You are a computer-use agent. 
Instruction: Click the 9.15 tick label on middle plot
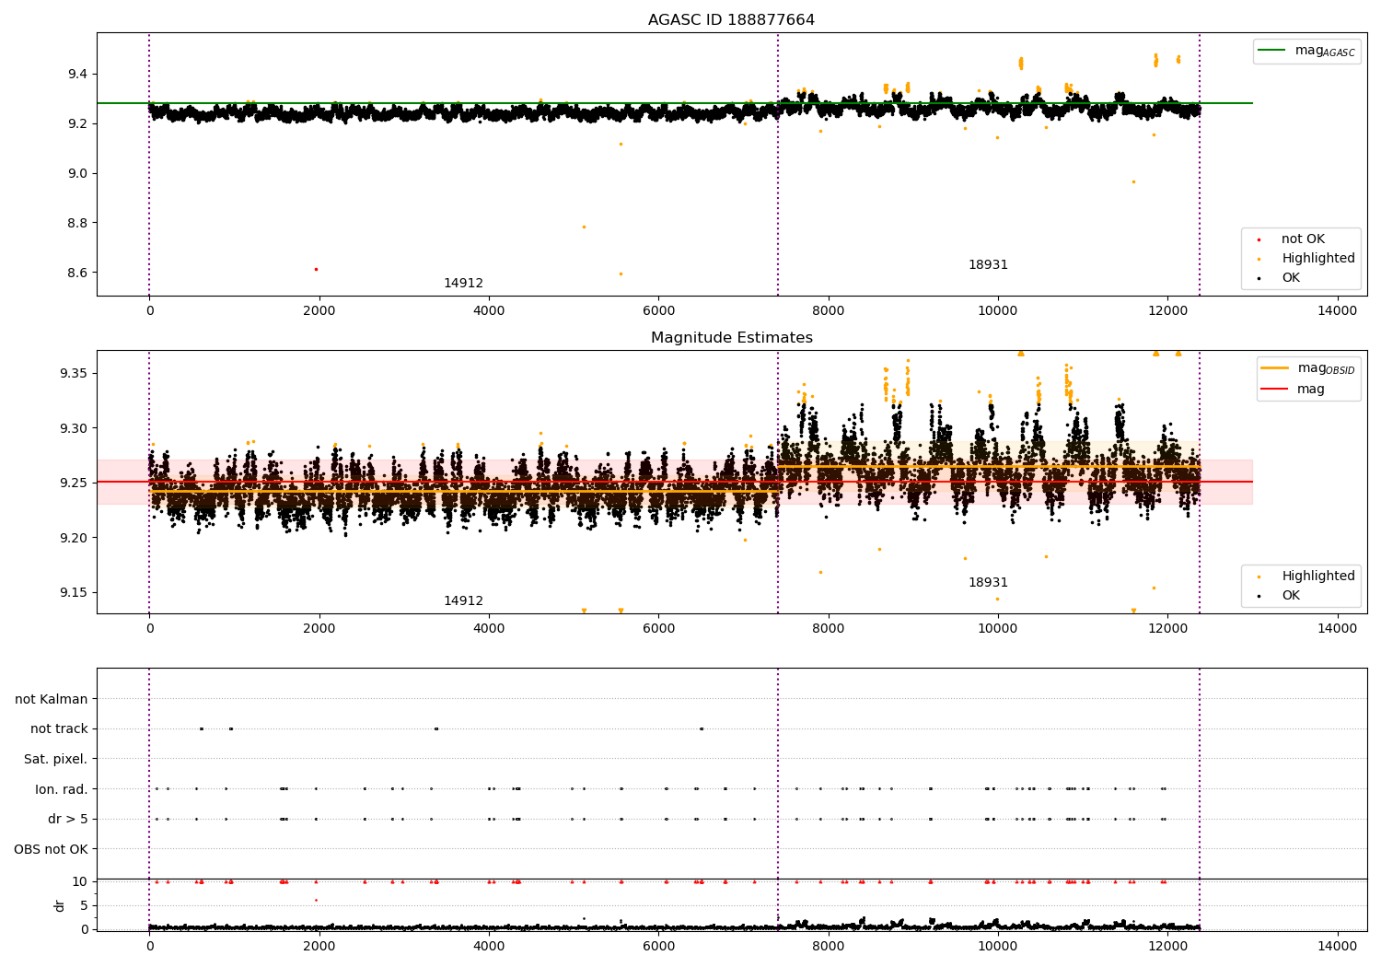74,592
